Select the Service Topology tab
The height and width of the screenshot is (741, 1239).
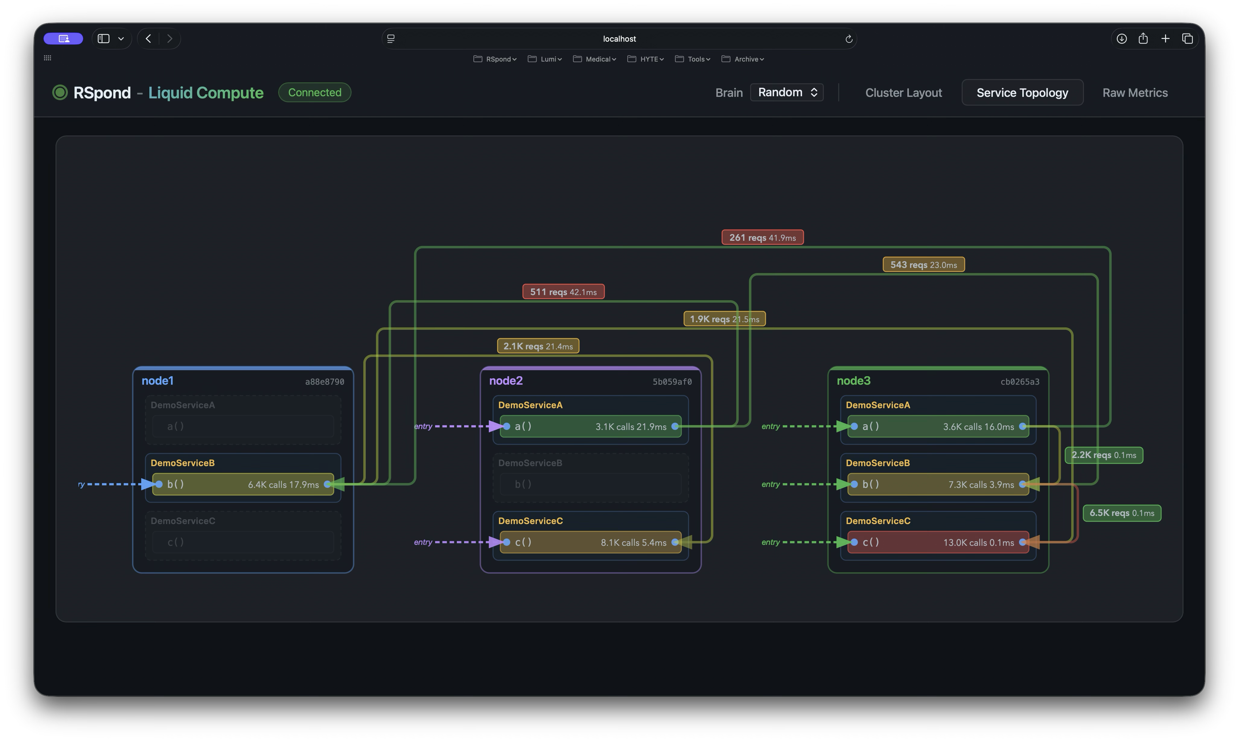pos(1022,93)
